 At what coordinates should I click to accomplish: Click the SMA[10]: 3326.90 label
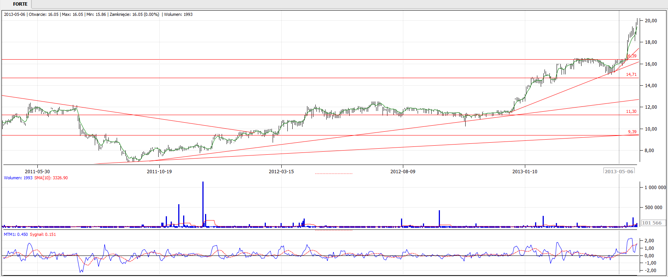51,178
